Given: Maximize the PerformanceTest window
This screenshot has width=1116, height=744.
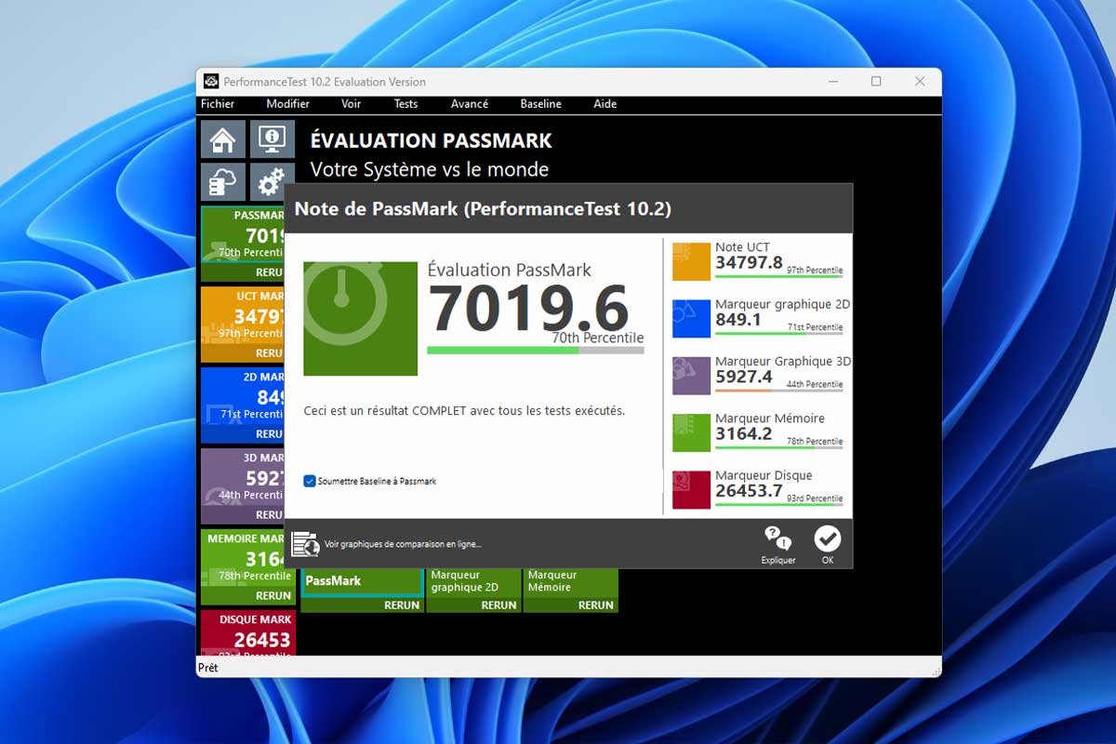Looking at the screenshot, I should coord(876,82).
